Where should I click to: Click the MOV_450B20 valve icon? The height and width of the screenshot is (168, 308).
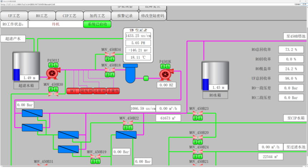tap(198, 137)
